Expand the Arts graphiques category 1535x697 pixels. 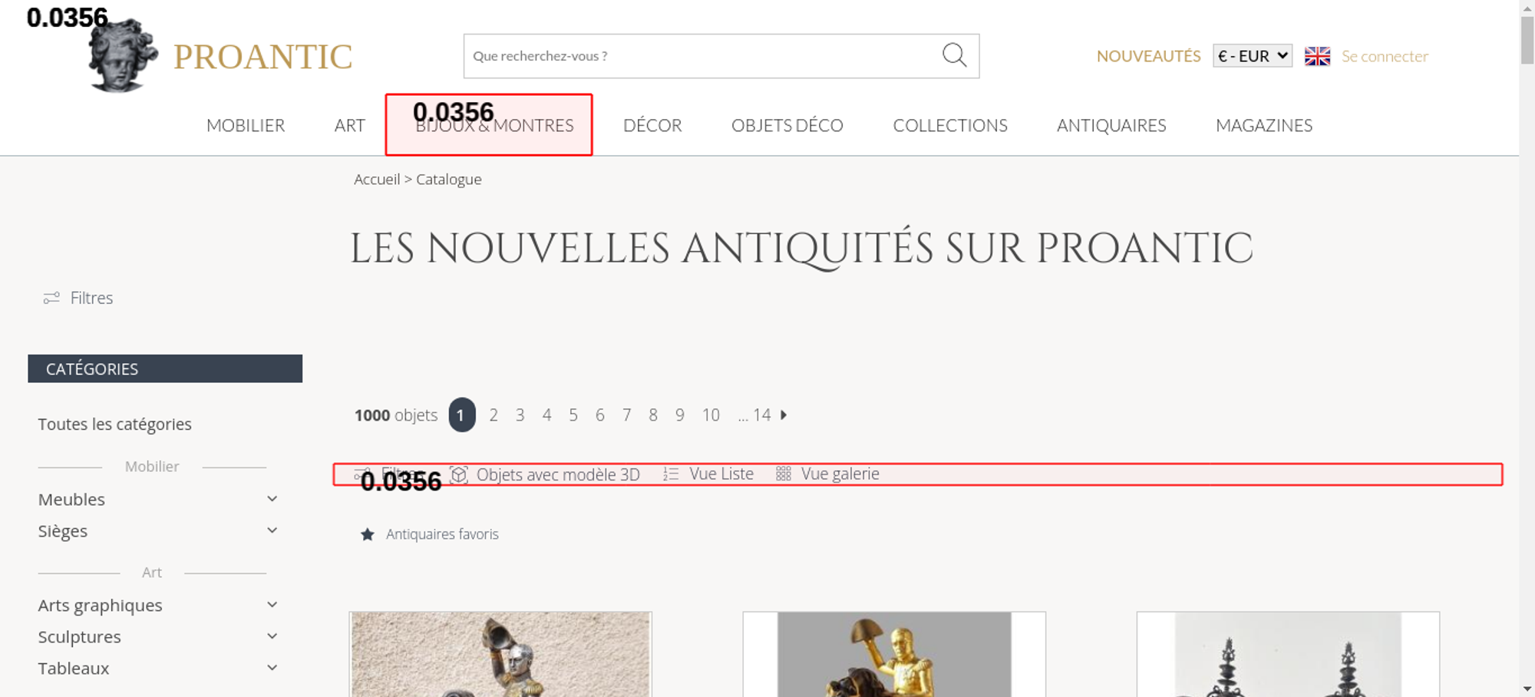(272, 605)
